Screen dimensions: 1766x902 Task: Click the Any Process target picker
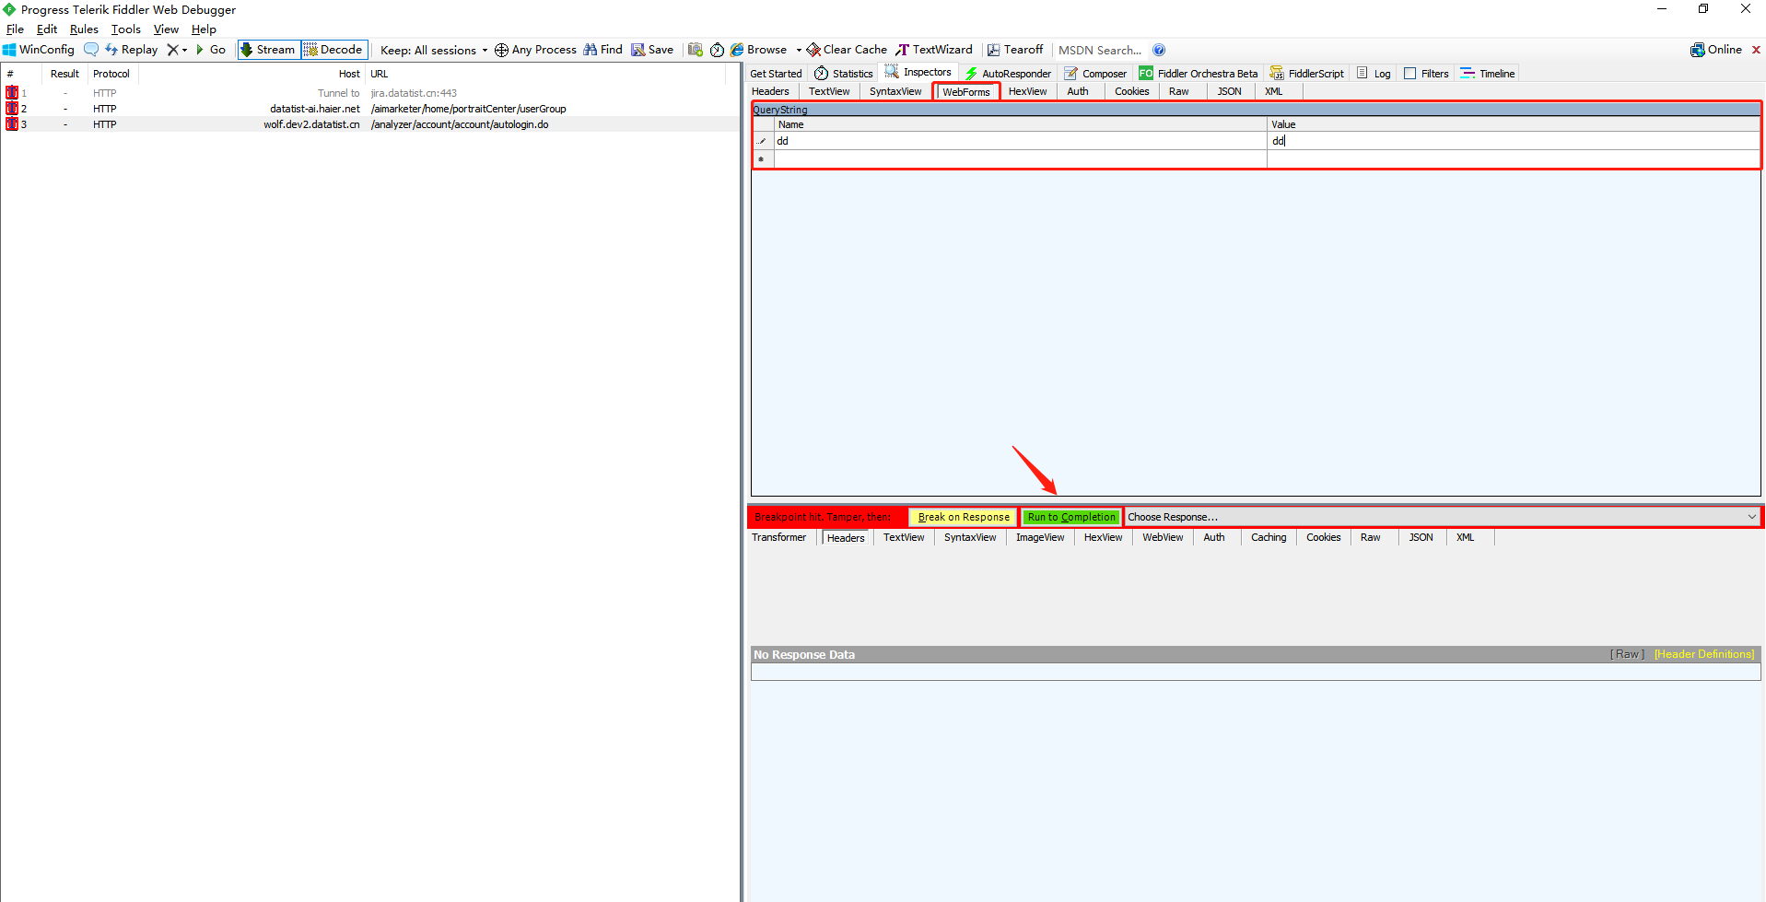tap(535, 50)
